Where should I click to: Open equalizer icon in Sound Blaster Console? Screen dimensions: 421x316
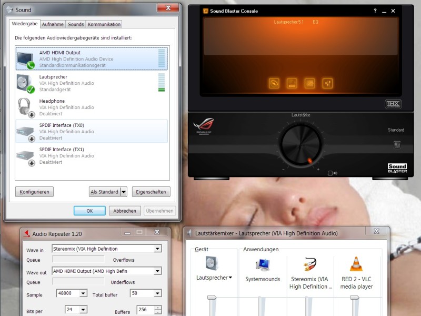coord(309,83)
